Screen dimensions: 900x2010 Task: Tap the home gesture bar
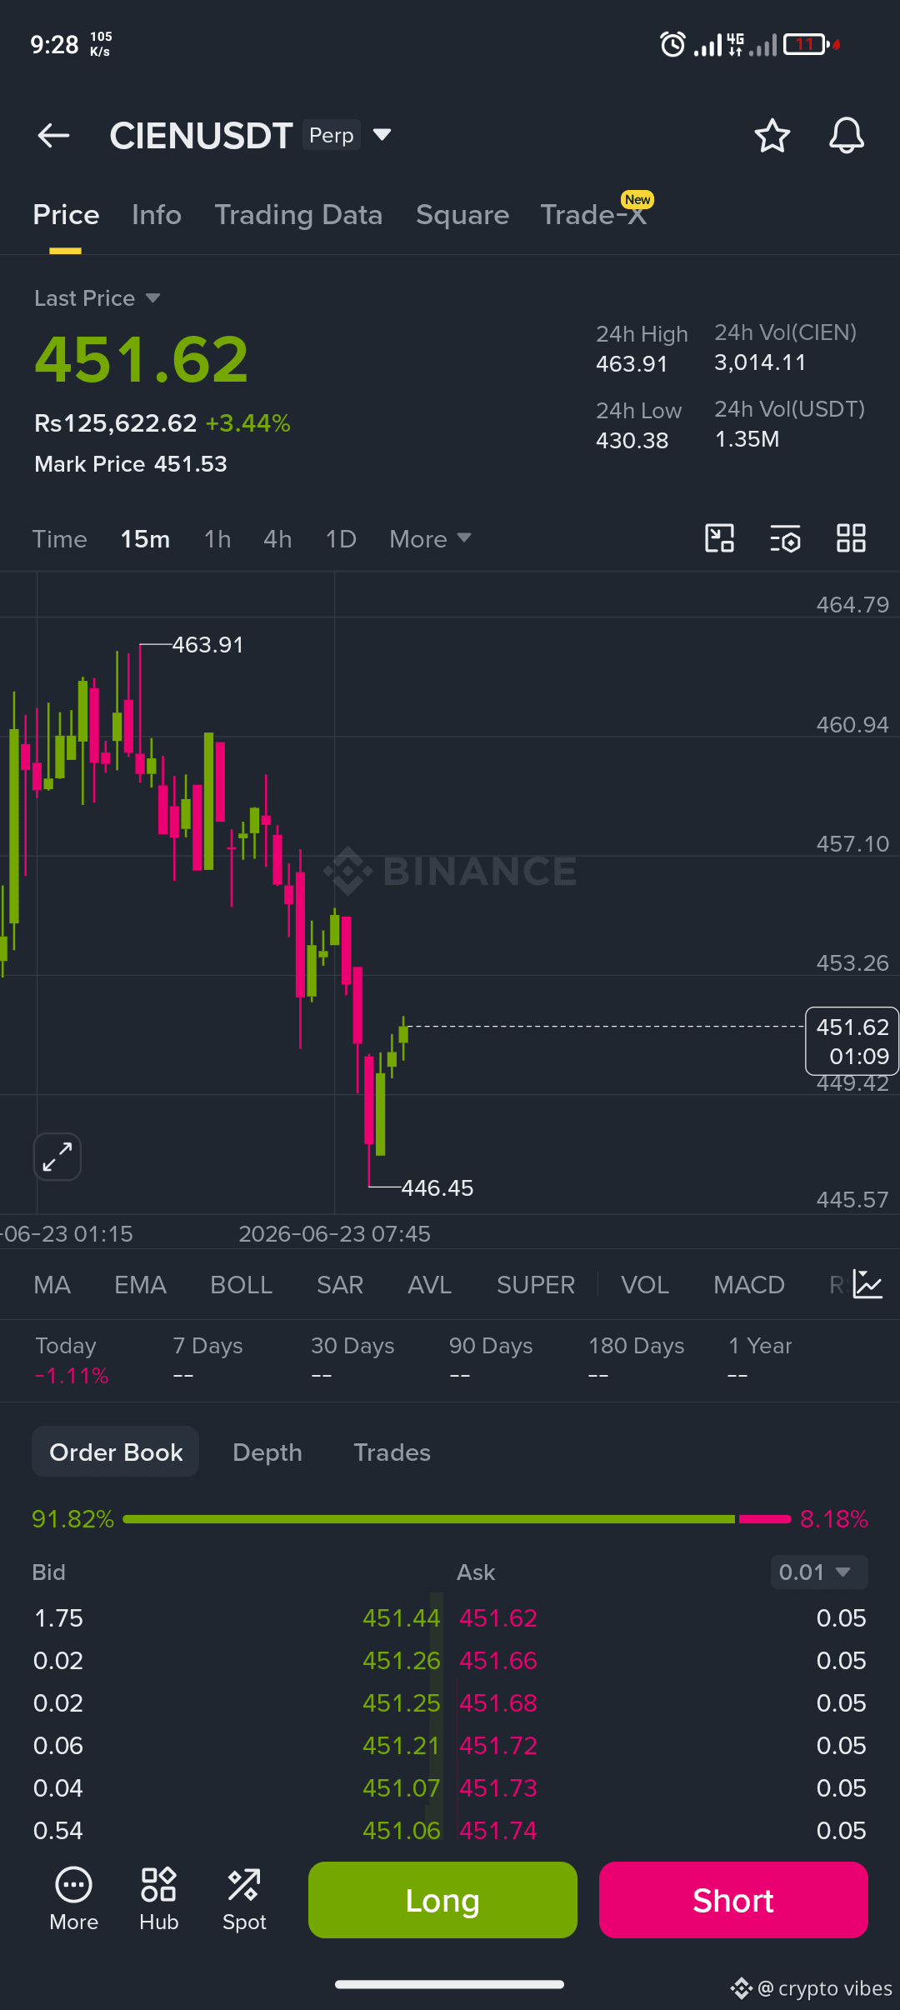click(x=450, y=1984)
